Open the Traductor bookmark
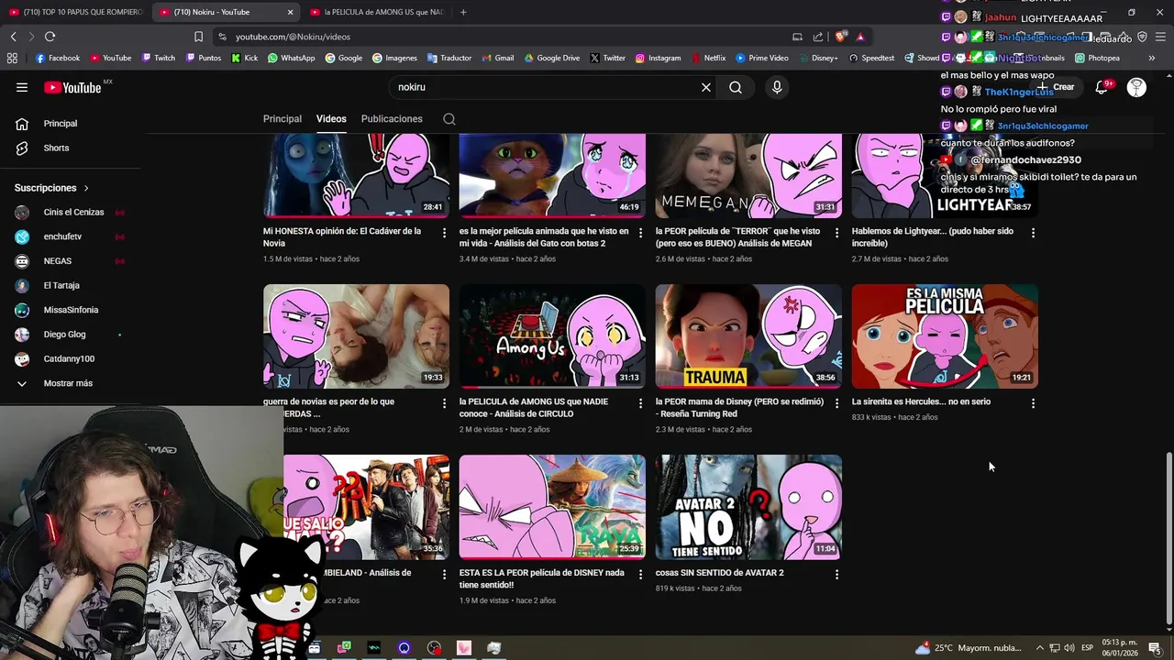Viewport: 1174px width, 660px height. (449, 58)
